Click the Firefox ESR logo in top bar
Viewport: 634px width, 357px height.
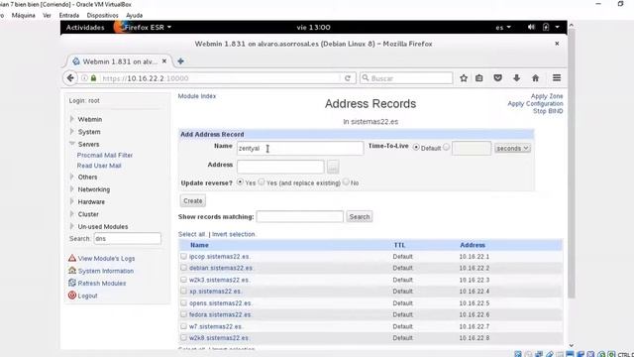click(x=119, y=27)
